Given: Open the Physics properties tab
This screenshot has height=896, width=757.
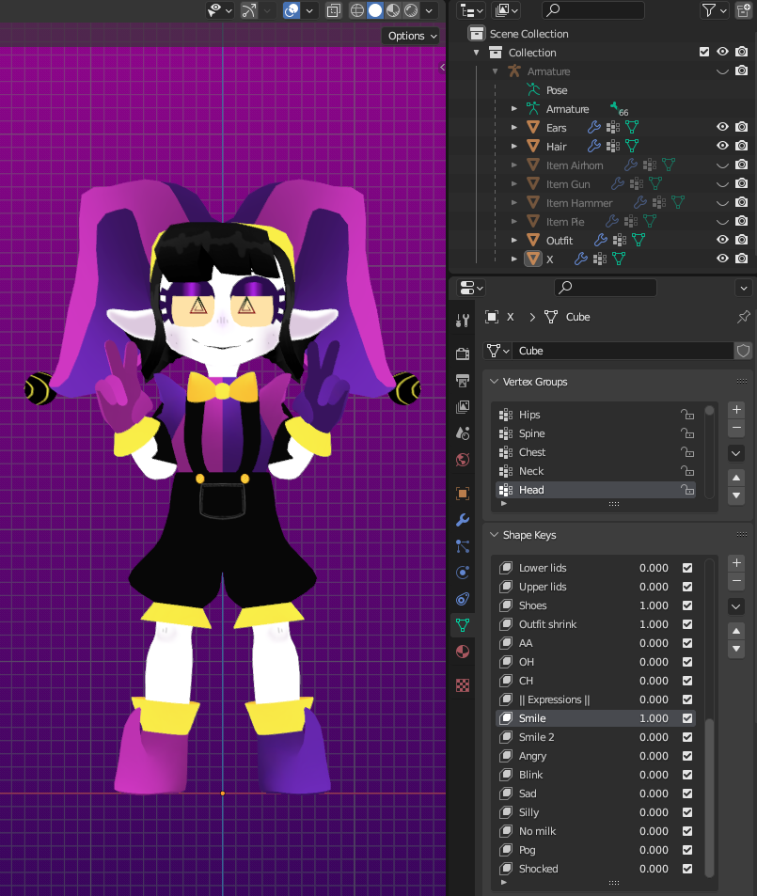Looking at the screenshot, I should pos(463,573).
